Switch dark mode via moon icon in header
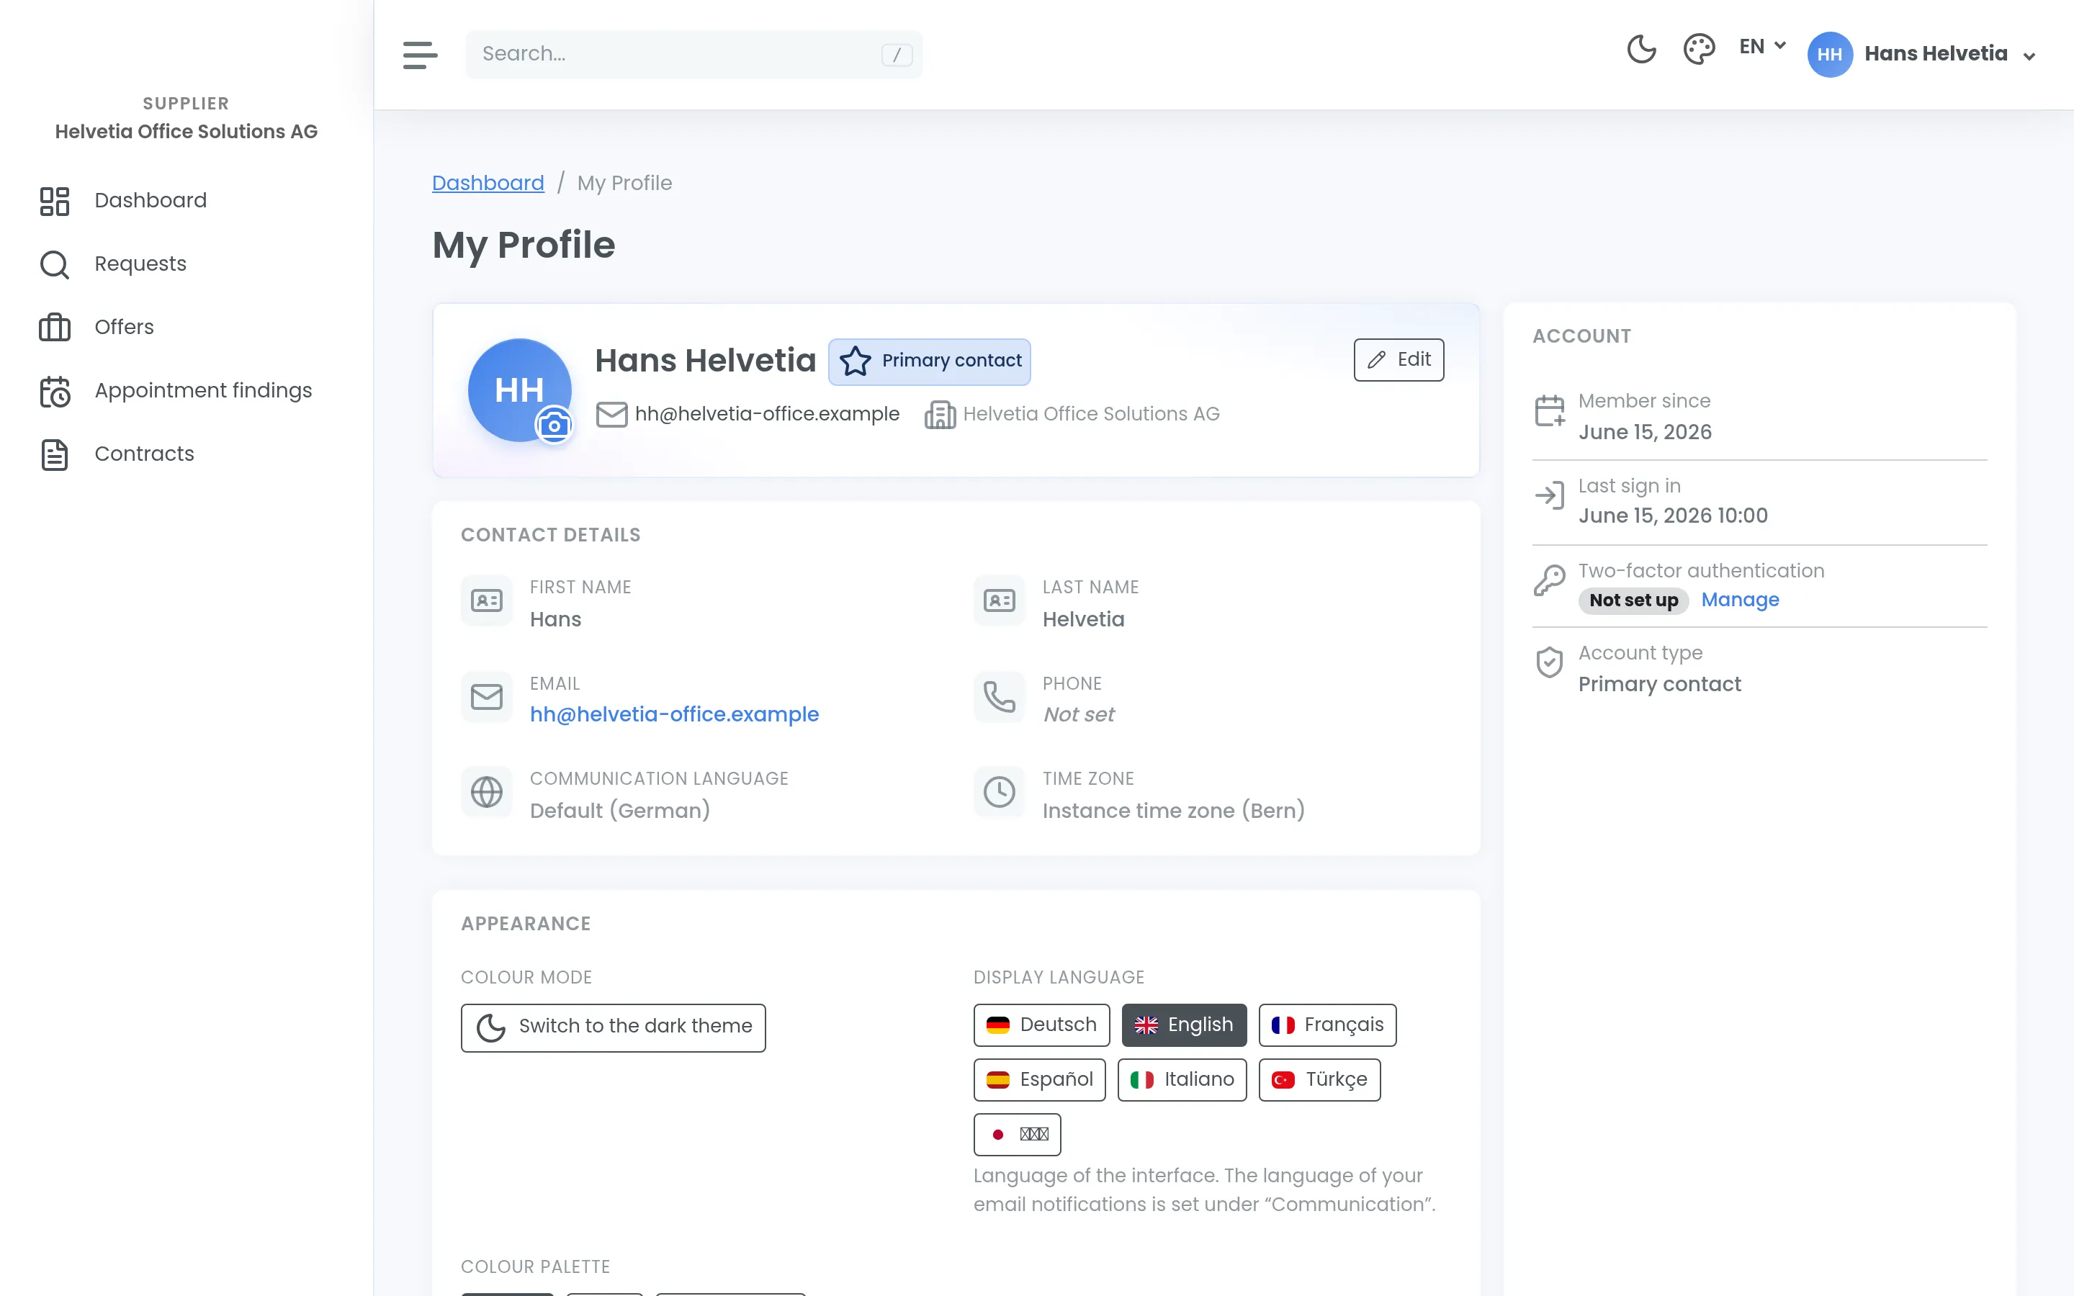This screenshot has width=2074, height=1296. click(x=1641, y=49)
